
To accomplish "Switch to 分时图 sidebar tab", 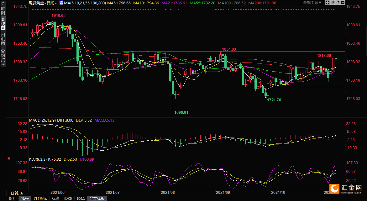I will coord(3,9).
